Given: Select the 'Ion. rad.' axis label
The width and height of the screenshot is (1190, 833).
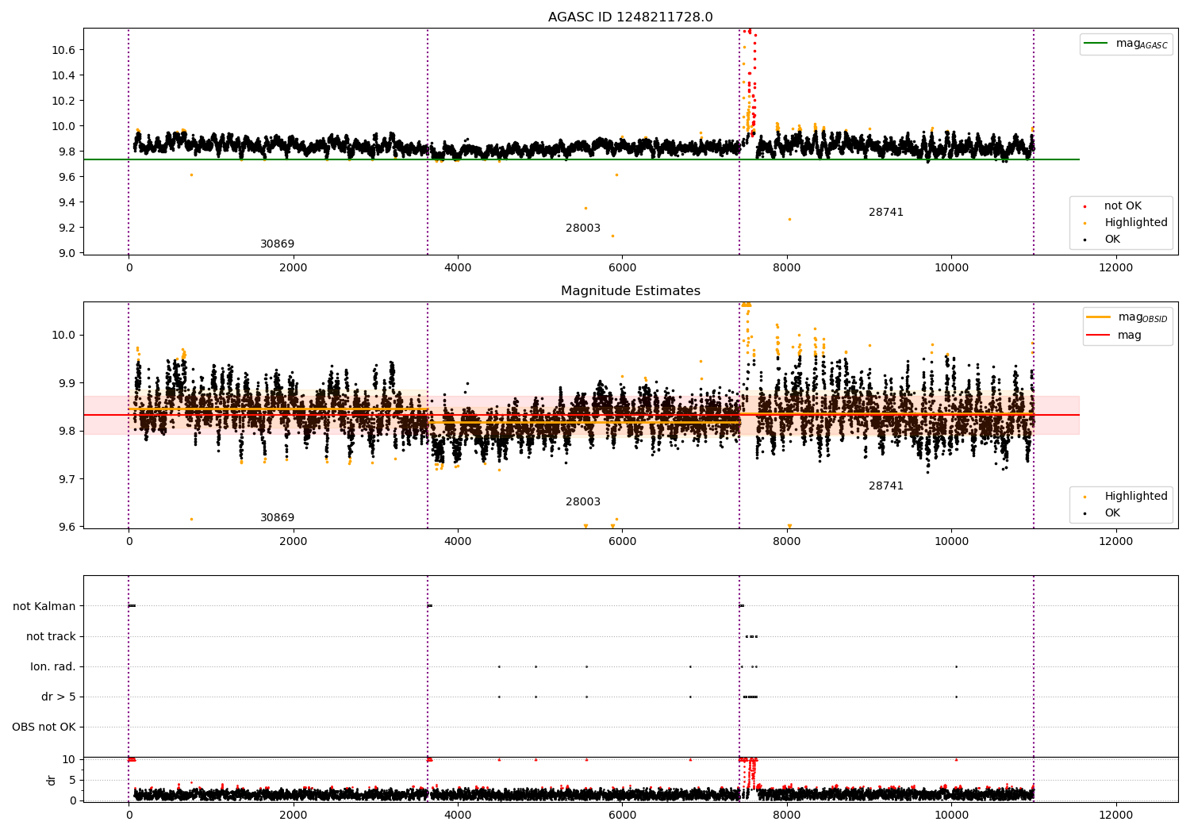Looking at the screenshot, I should pos(53,667).
